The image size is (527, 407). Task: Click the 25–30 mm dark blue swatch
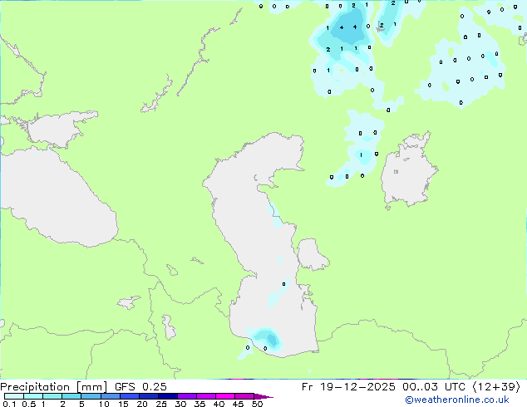(168, 396)
